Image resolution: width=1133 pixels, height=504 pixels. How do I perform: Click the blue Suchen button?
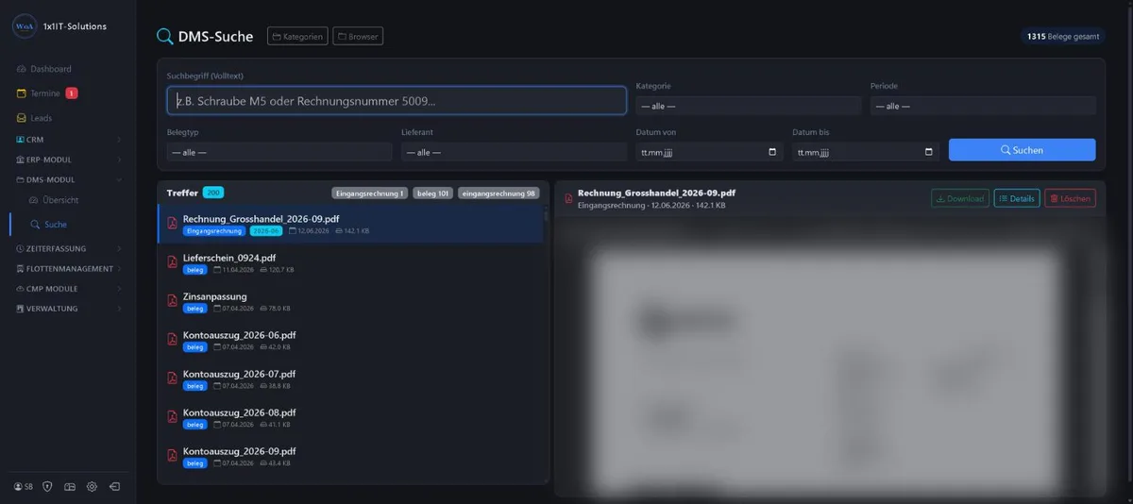tap(1022, 150)
